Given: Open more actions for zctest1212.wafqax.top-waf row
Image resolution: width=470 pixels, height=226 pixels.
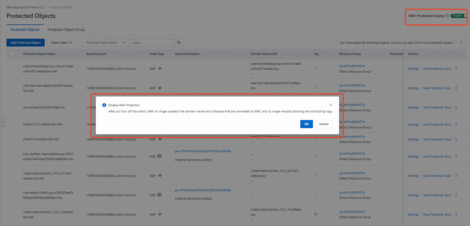Looking at the screenshot, I should [456, 139].
